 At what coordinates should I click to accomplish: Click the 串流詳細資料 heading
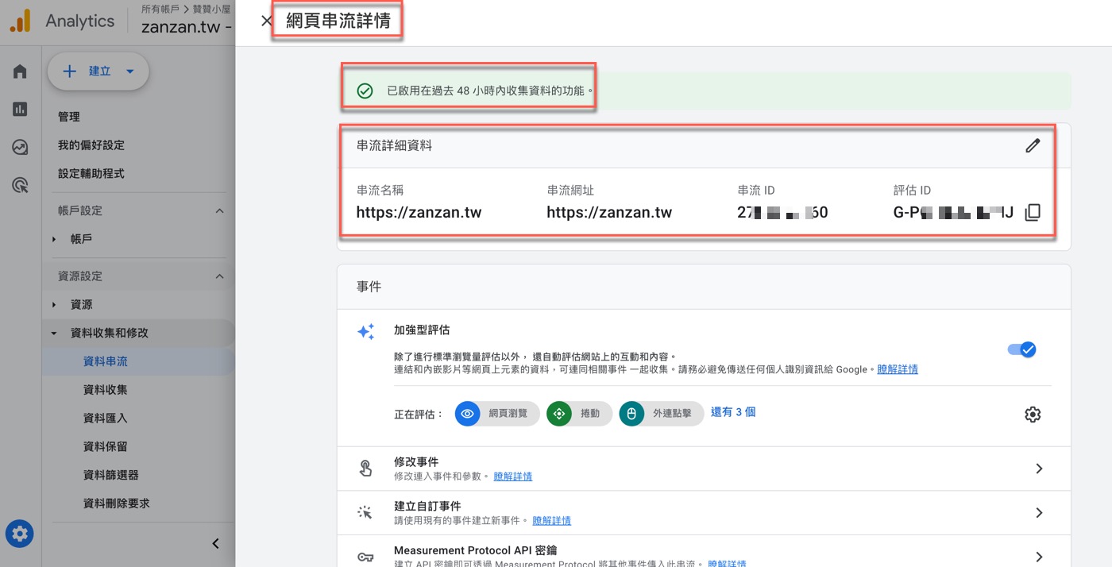[x=394, y=145]
